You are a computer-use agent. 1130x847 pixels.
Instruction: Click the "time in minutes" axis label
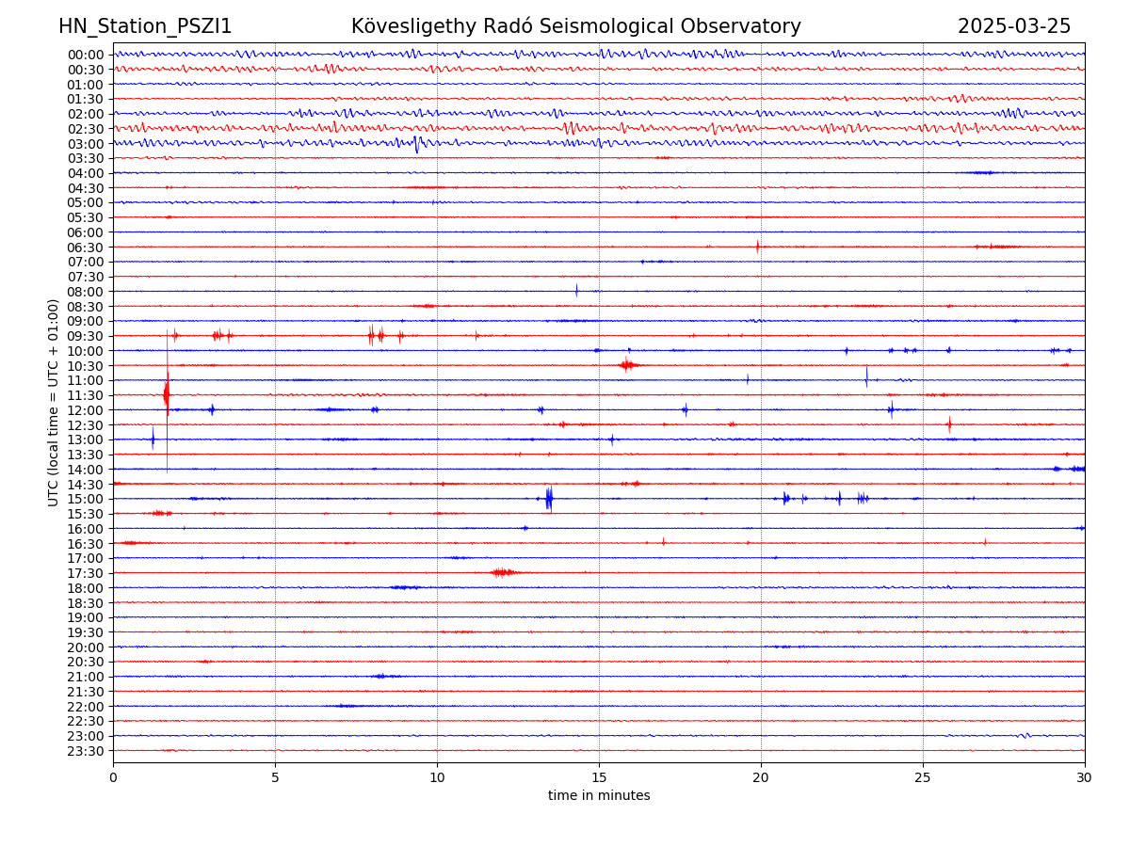click(x=599, y=796)
